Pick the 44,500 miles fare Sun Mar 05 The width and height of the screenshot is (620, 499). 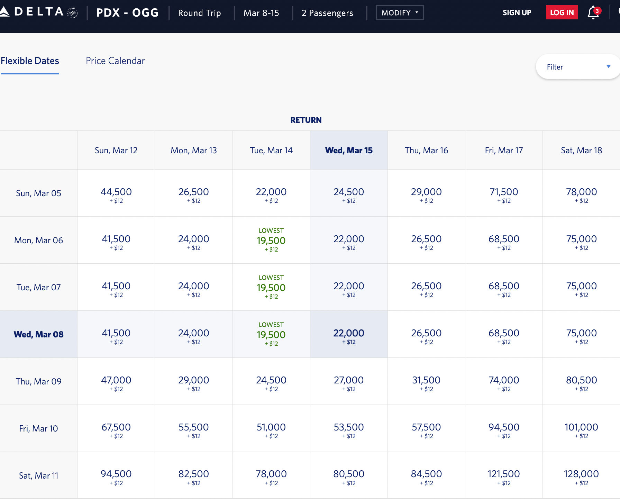116,193
